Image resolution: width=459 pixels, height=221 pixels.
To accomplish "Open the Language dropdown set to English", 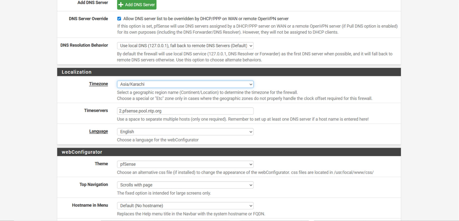I will (185, 132).
